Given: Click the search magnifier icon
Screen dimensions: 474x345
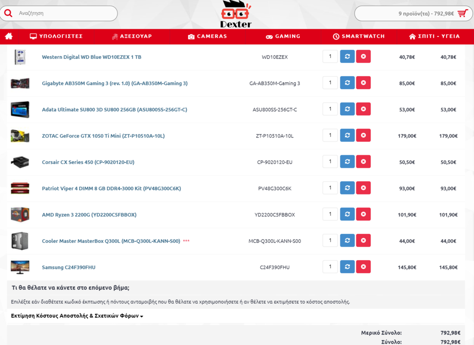Looking at the screenshot, I should pos(9,13).
